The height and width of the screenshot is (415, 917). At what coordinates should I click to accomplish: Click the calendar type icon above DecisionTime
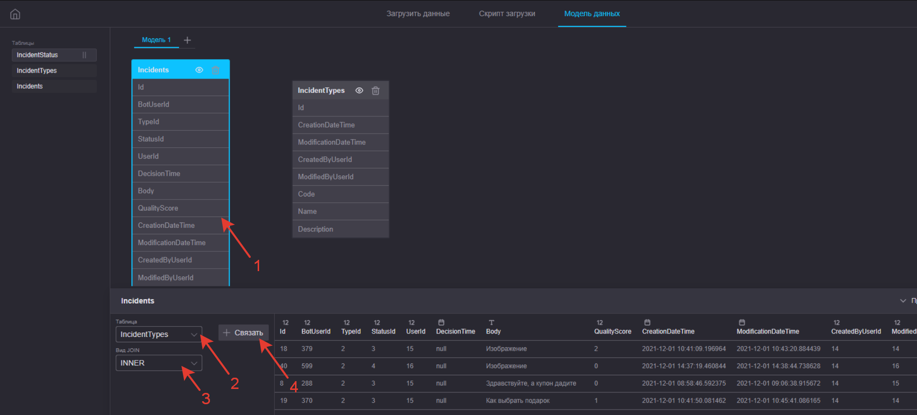point(441,323)
